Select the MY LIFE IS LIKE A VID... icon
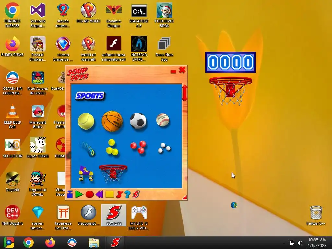 139,218
